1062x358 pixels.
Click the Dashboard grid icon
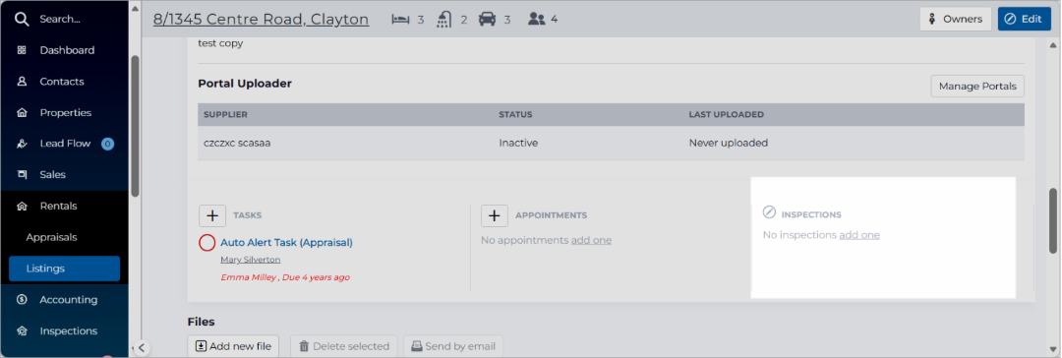pos(22,50)
